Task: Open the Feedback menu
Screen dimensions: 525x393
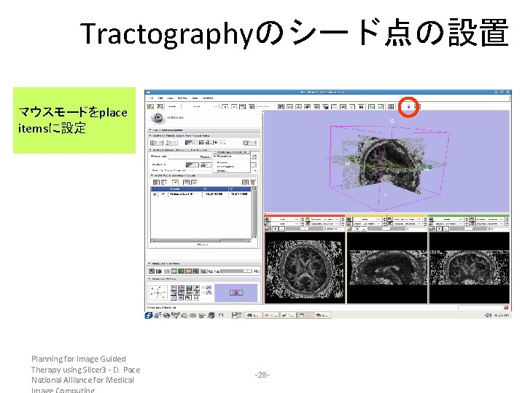Action: tap(208, 98)
